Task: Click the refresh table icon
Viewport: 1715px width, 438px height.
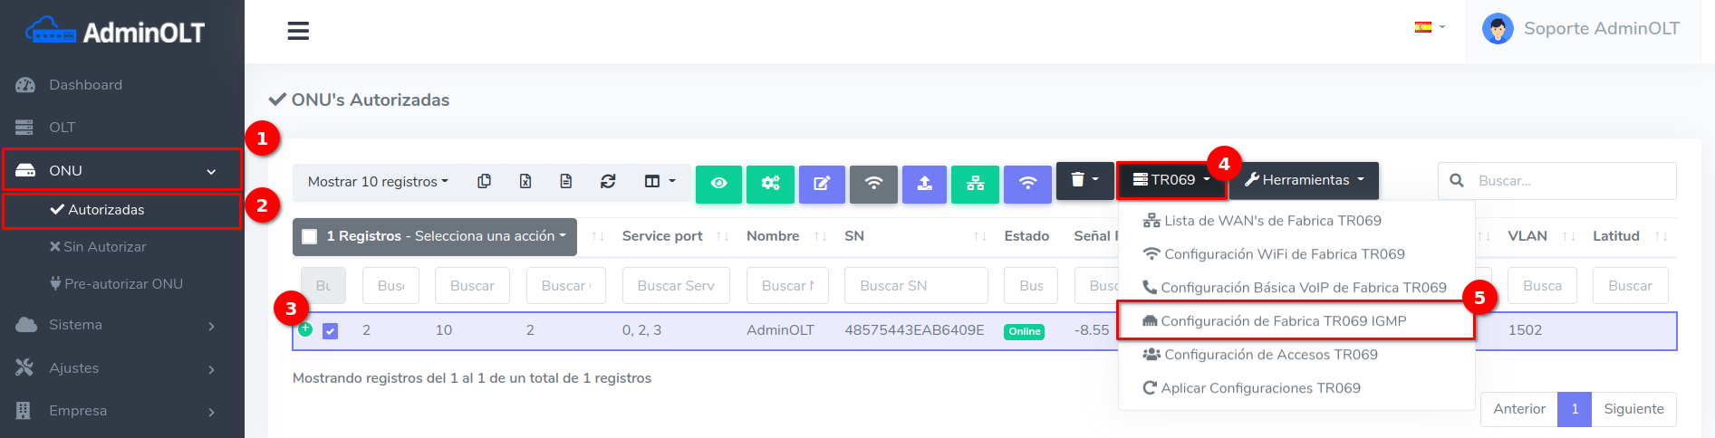Action: click(x=608, y=182)
